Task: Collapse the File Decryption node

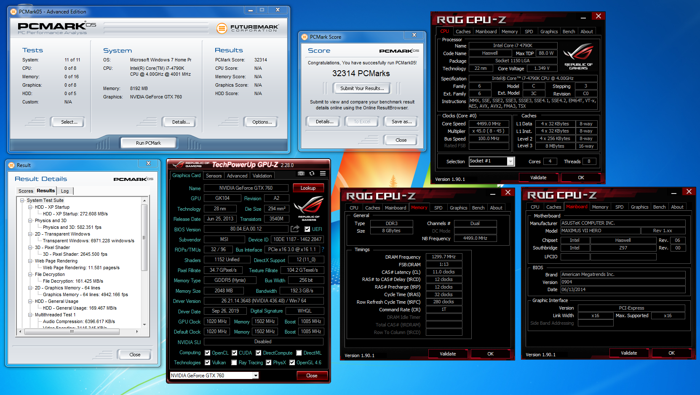Action: coord(30,274)
